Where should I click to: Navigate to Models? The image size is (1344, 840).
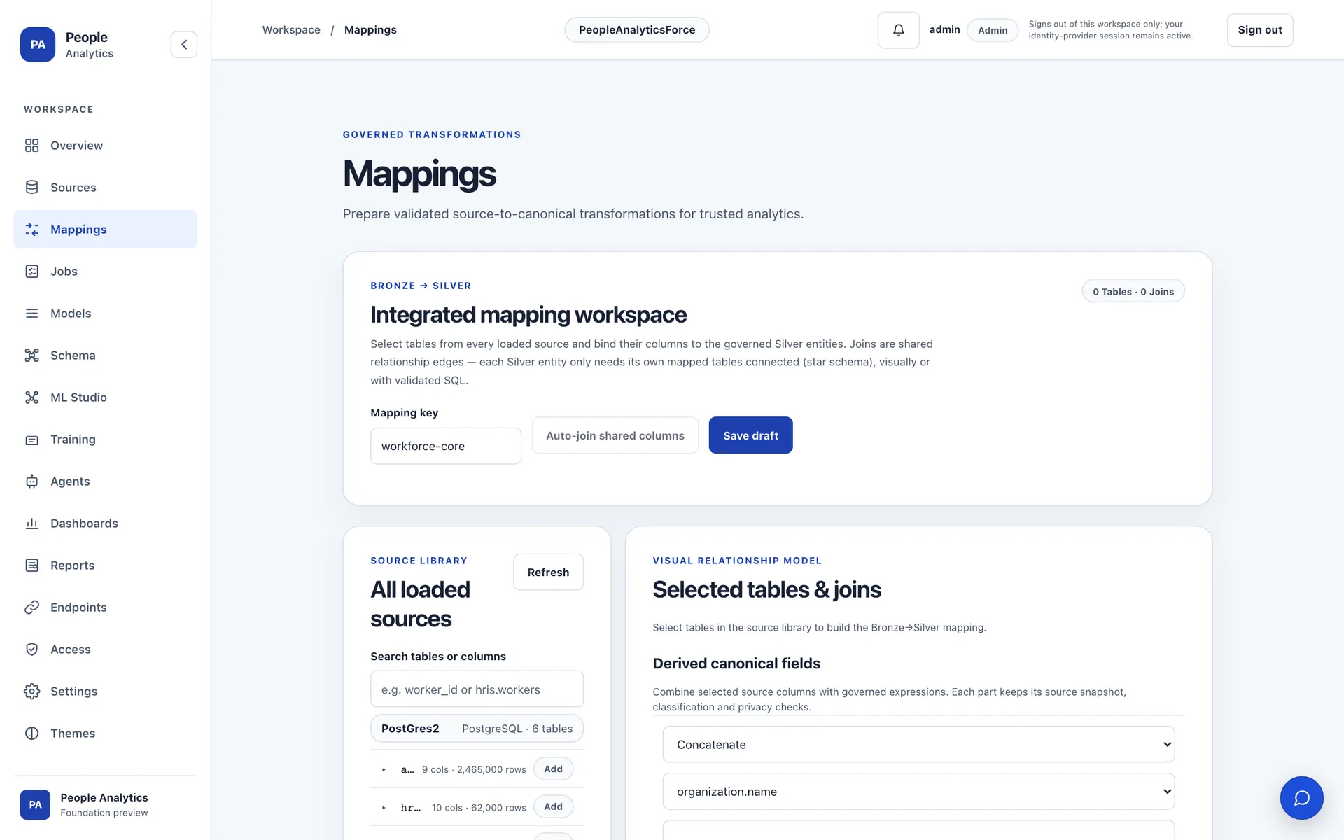(105, 314)
